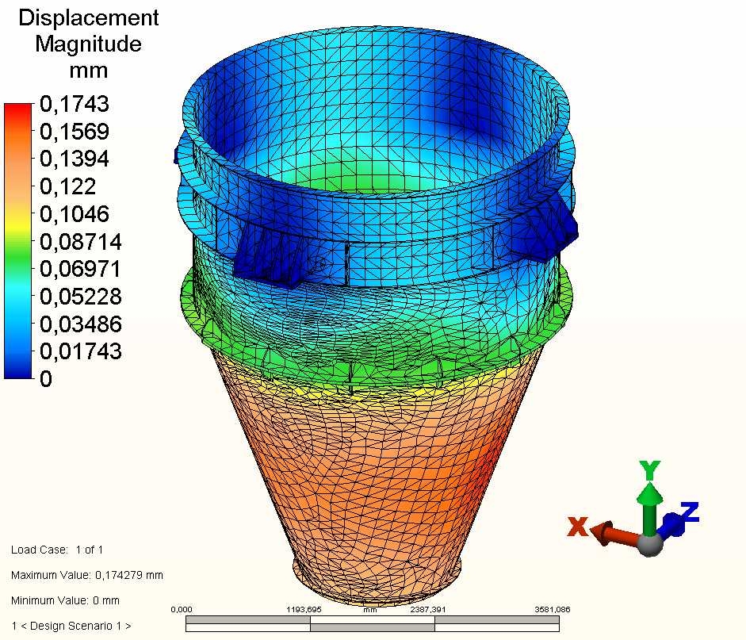Image resolution: width=746 pixels, height=640 pixels.
Task: Pick the bottom outlet flange of cone
Action: 377,576
